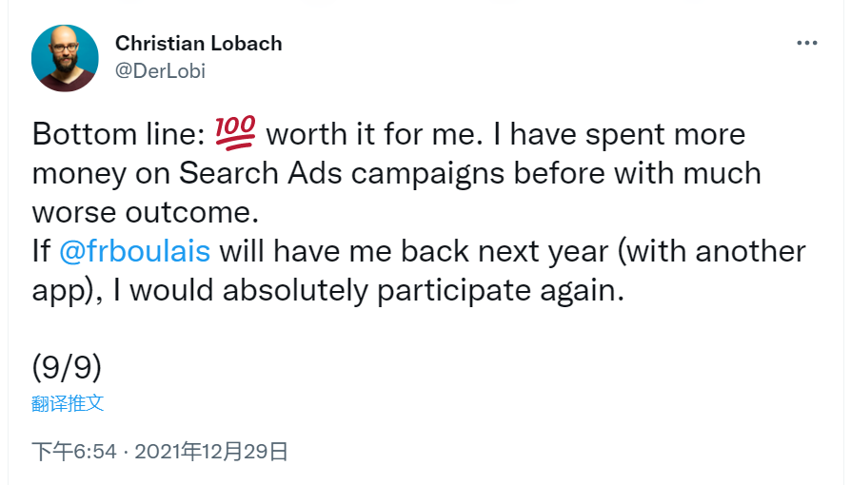Click the words "Bottom line:"

pyautogui.click(x=117, y=134)
